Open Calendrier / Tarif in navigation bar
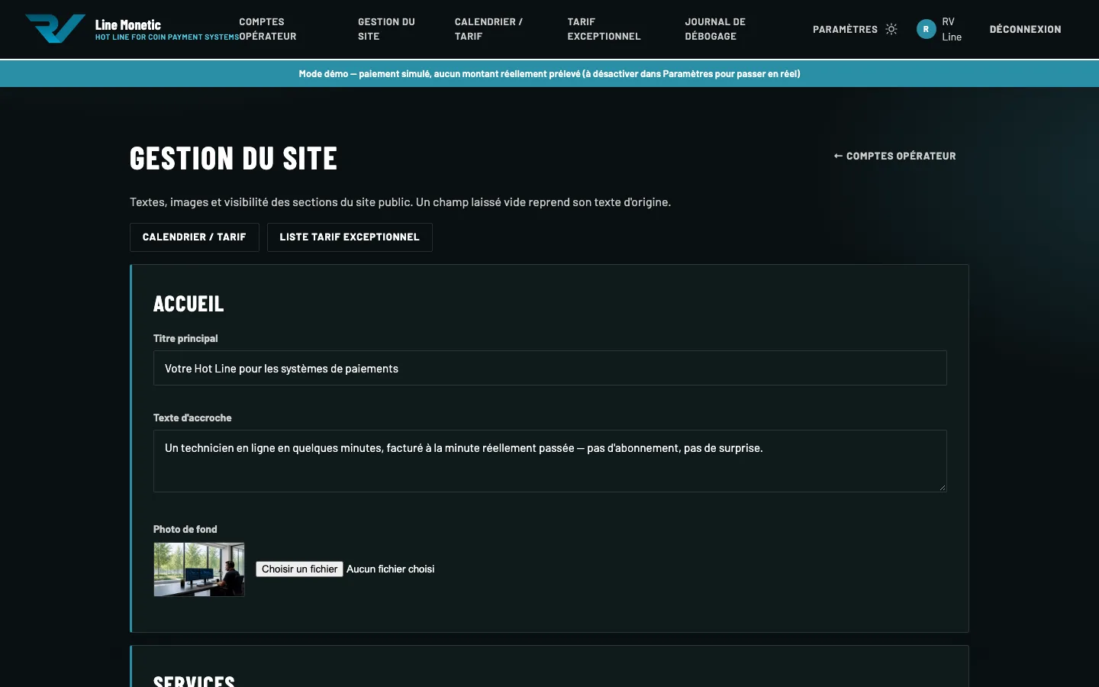Viewport: 1099px width, 687px height. [x=488, y=29]
